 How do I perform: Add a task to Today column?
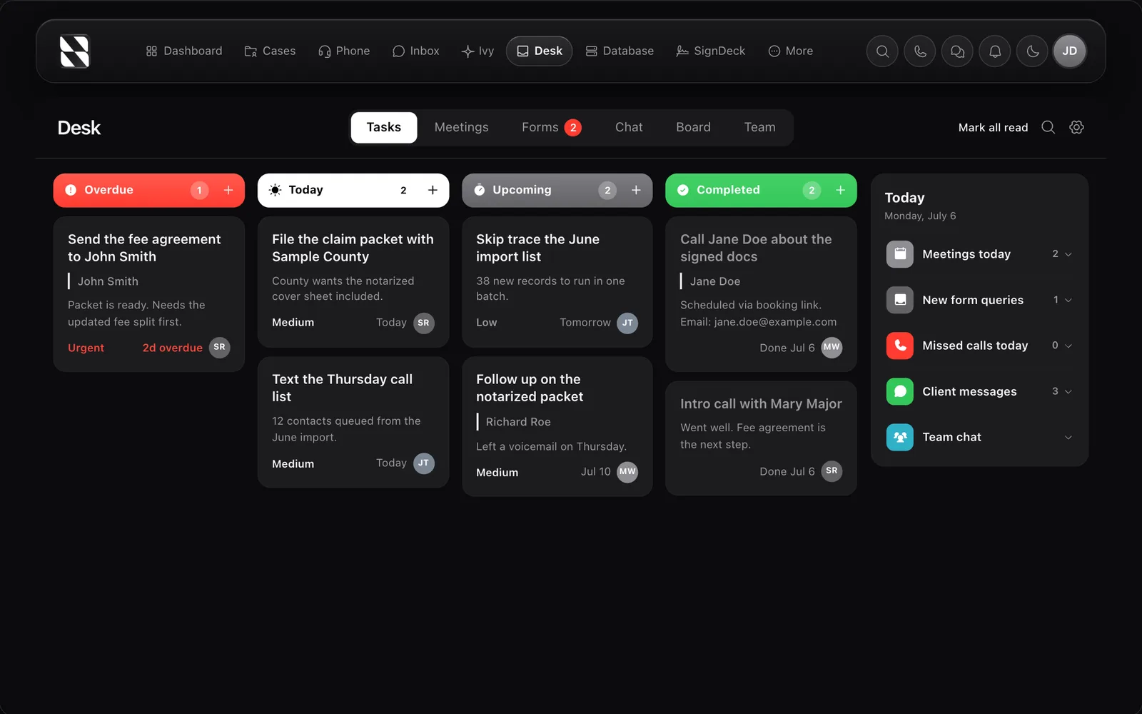(433, 190)
